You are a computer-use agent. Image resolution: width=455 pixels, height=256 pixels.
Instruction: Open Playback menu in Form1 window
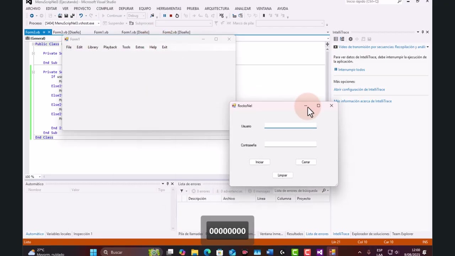tap(110, 47)
